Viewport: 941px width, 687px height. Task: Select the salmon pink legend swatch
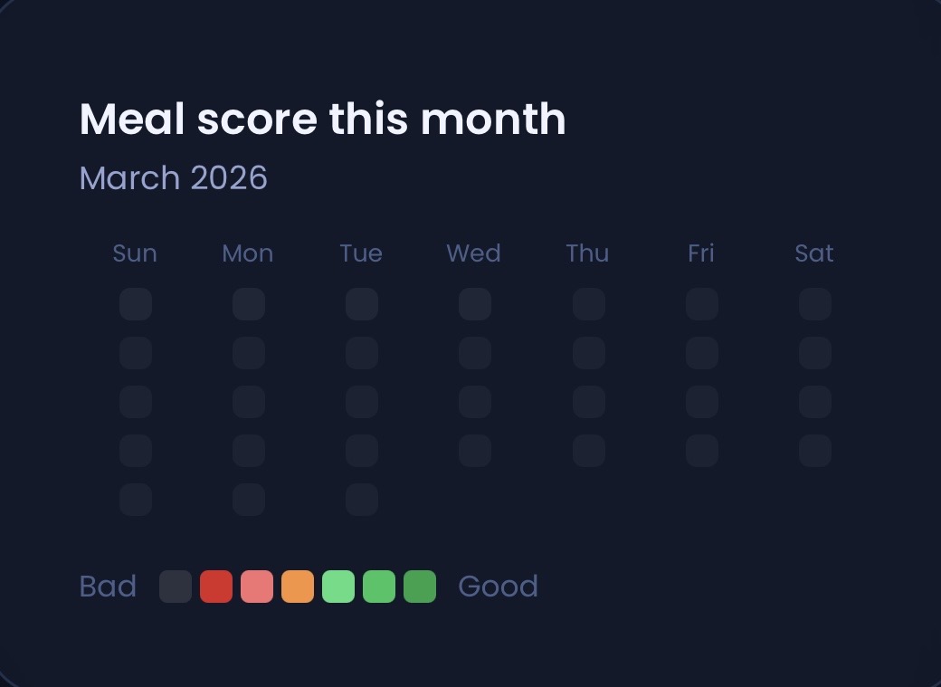tap(257, 587)
